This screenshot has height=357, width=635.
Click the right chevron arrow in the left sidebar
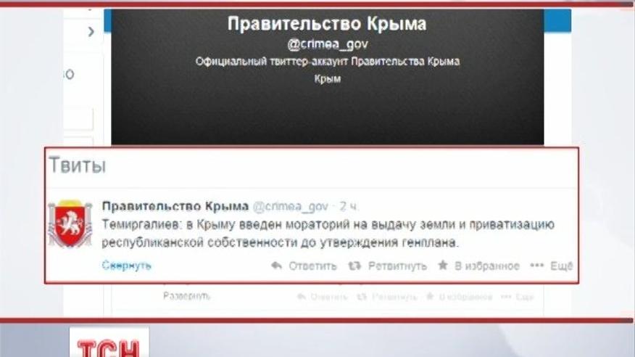click(x=91, y=32)
